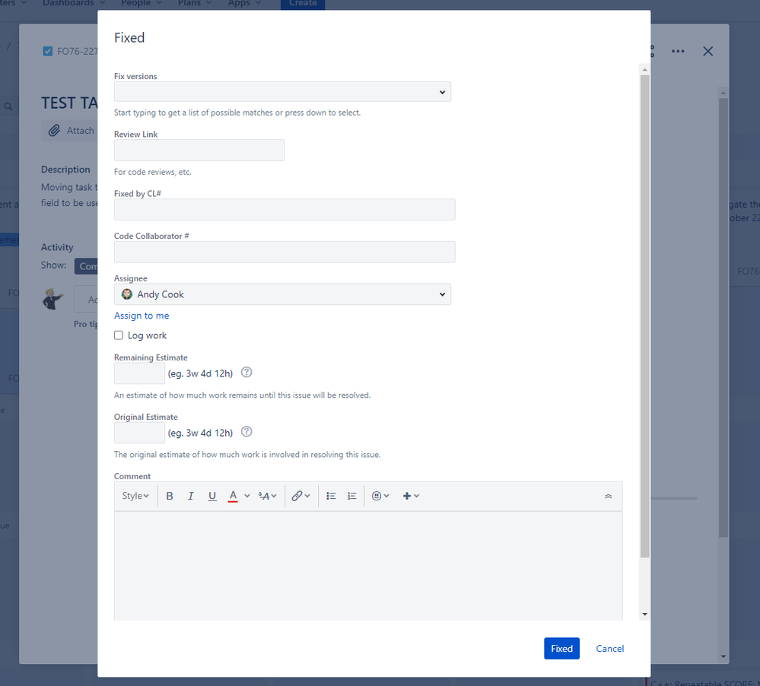Click the dialog vertical scrollbar thumb
The width and height of the screenshot is (760, 686).
pos(644,316)
